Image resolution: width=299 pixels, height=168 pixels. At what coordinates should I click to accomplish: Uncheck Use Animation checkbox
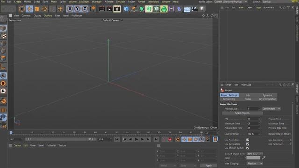point(248,140)
